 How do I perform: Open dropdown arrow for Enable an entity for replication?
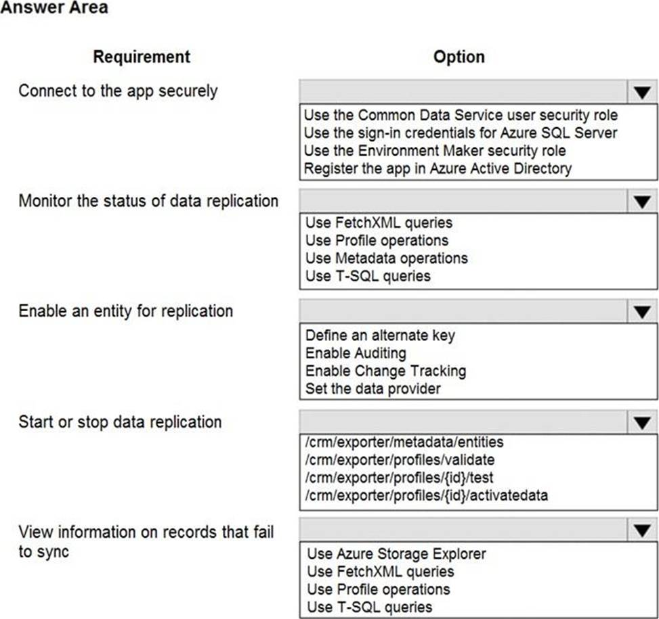(x=642, y=311)
